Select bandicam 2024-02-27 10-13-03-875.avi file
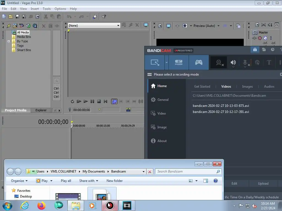 click(x=221, y=106)
